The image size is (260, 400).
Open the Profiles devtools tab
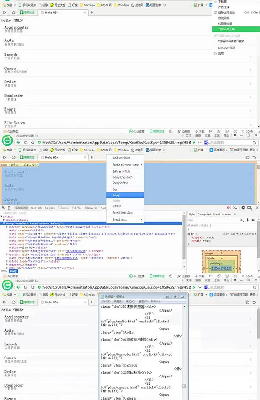coord(77,208)
